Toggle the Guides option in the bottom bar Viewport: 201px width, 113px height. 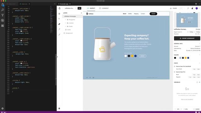pyautogui.click(x=197, y=109)
